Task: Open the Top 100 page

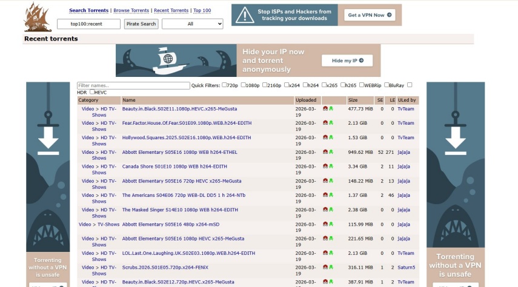Action: click(x=202, y=10)
